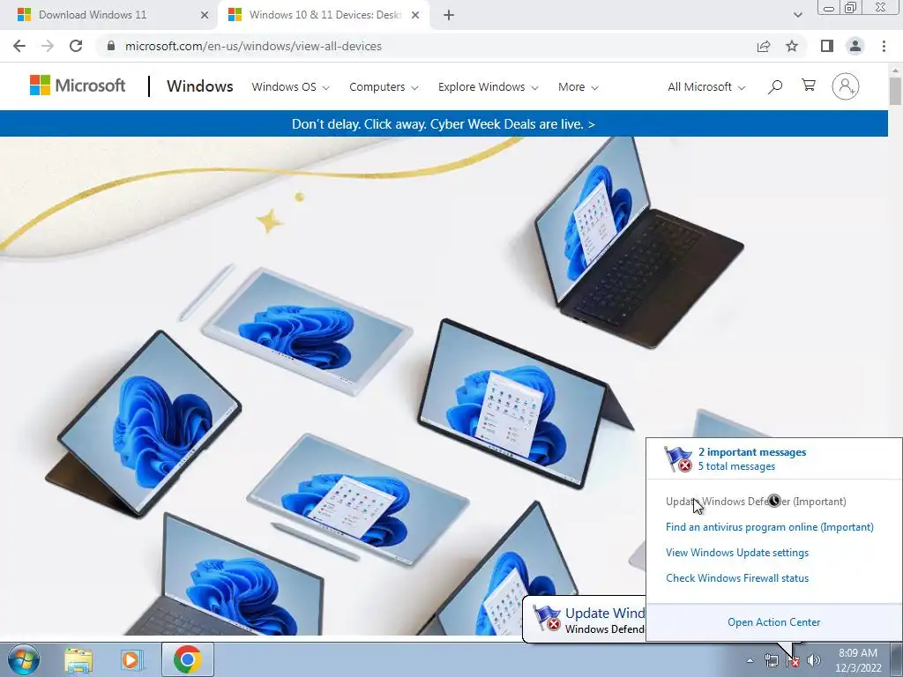
Task: Launch Windows Media Player from taskbar
Action: (132, 659)
